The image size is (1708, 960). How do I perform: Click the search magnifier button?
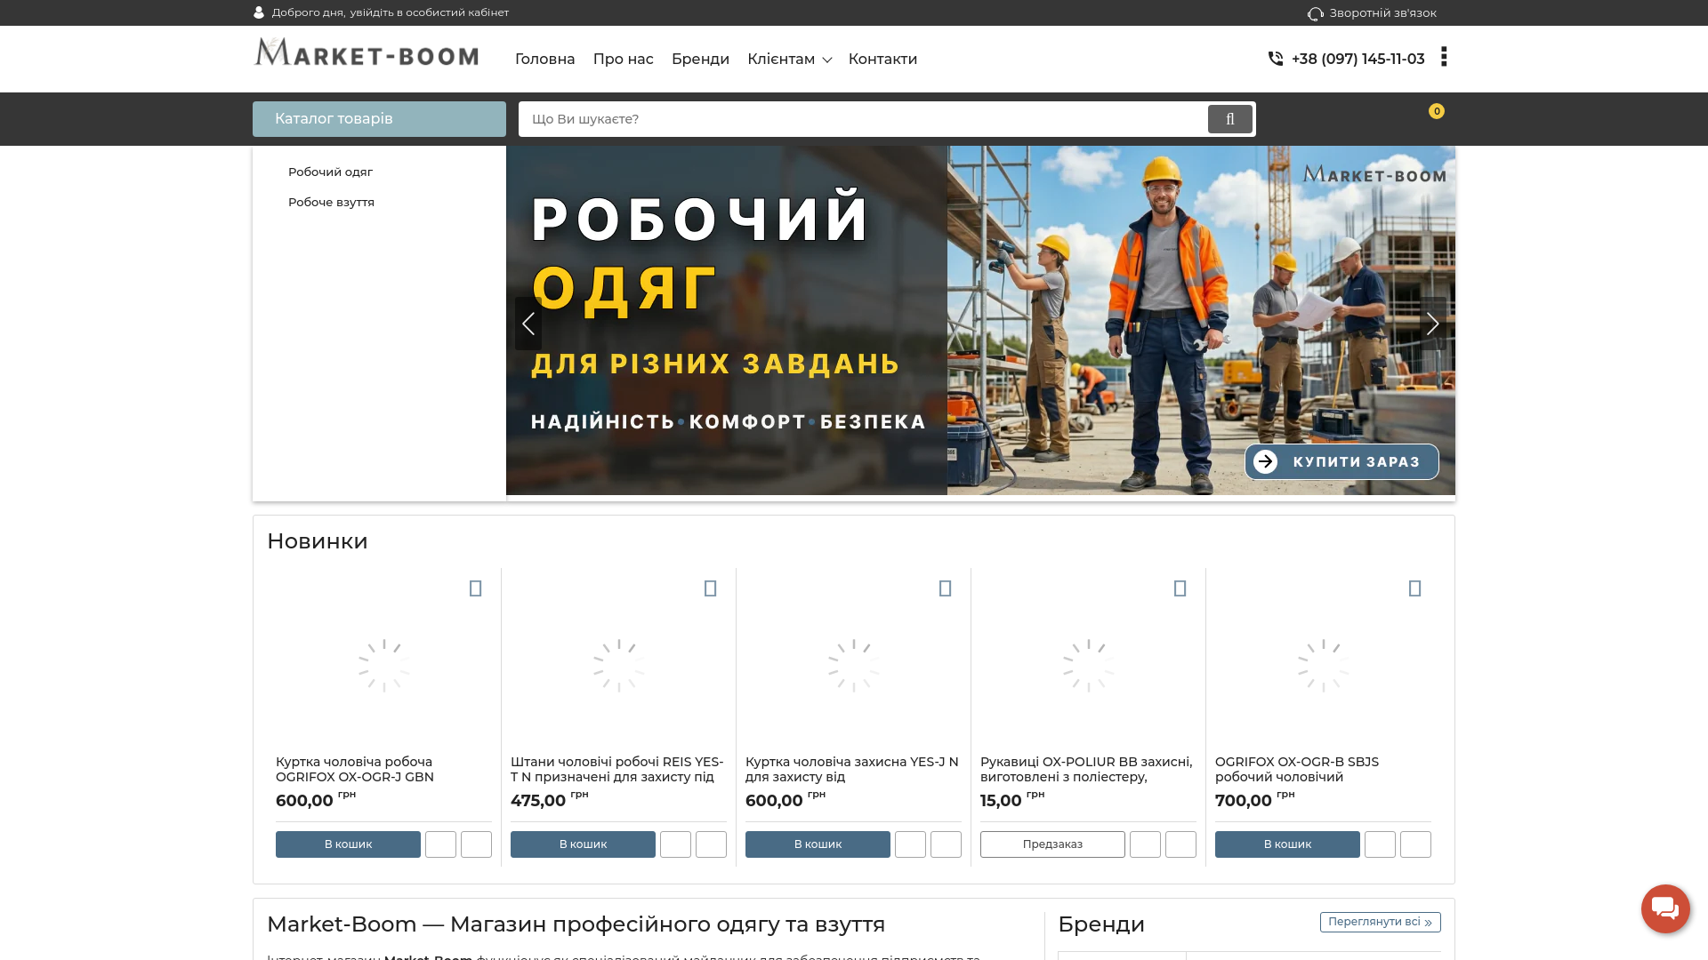coord(1230,119)
